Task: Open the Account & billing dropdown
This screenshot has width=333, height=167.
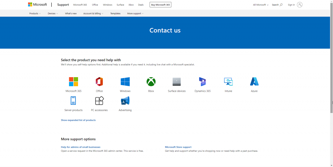Action: tap(93, 13)
